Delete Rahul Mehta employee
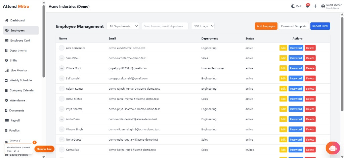344x158 pixels. [310, 99]
